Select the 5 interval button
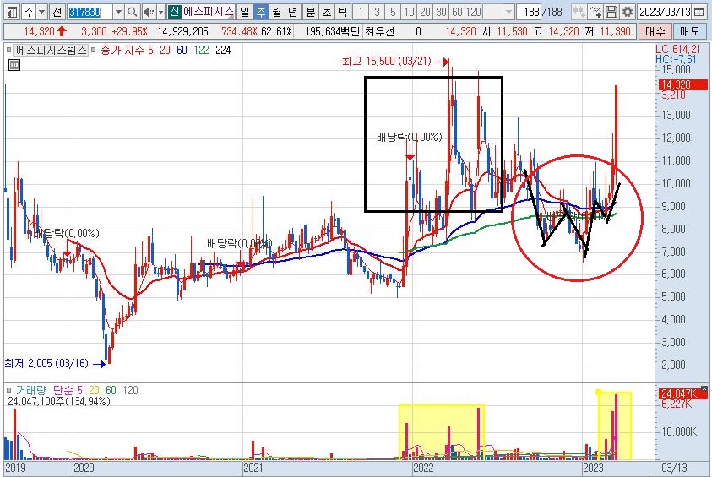This screenshot has height=477, width=712. tap(393, 12)
